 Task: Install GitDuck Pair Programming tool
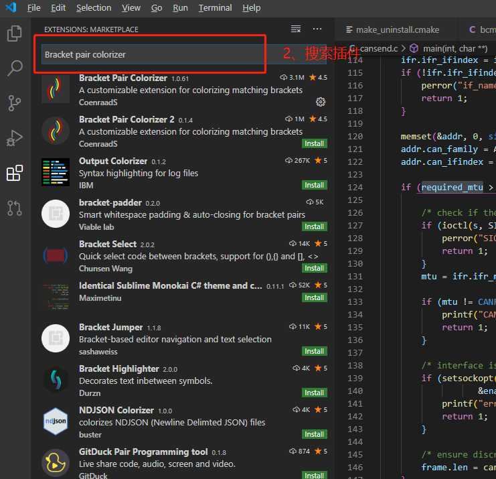314,475
